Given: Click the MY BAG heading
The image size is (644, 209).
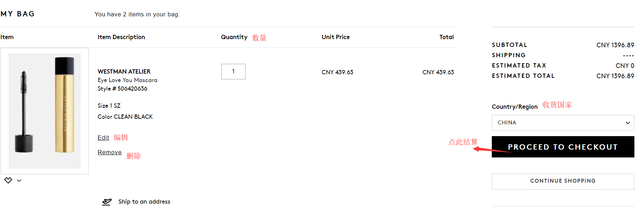Looking at the screenshot, I should [x=18, y=14].
